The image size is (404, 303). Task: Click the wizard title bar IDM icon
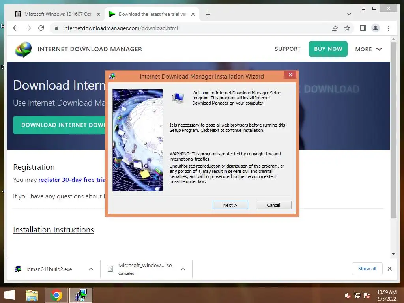pos(112,76)
